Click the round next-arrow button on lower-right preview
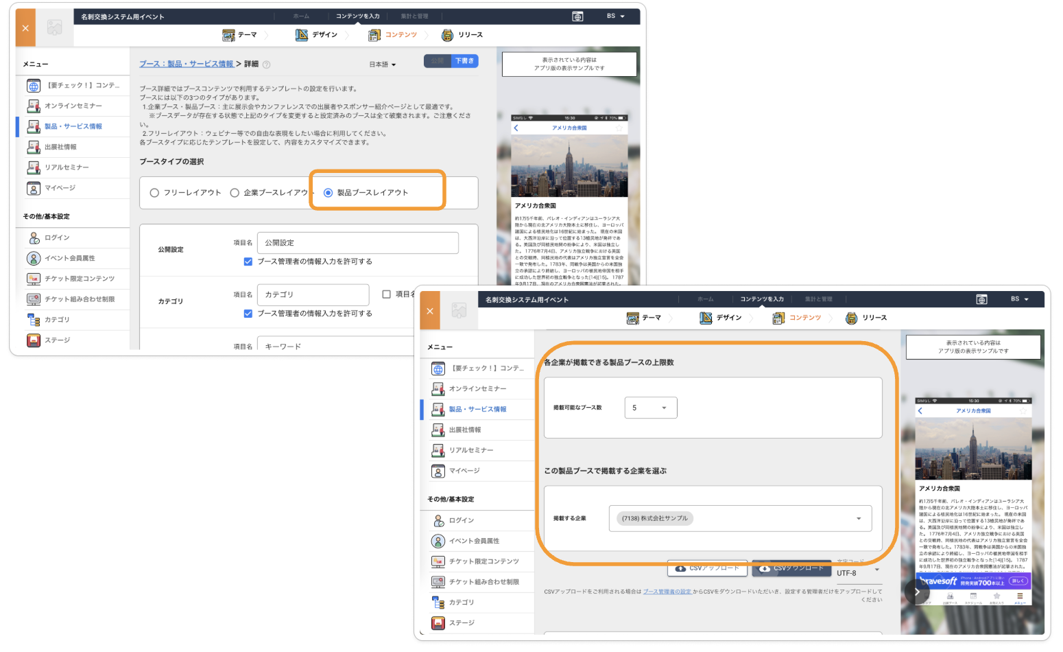 [917, 592]
